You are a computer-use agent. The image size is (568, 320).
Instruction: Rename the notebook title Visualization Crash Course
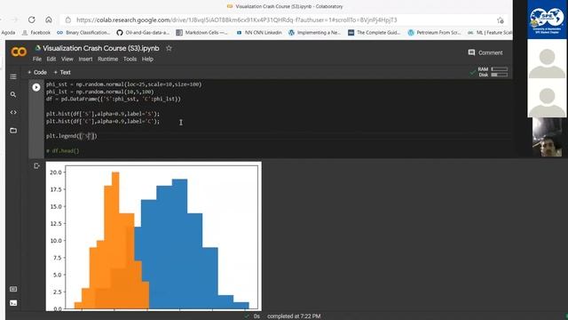(x=100, y=48)
